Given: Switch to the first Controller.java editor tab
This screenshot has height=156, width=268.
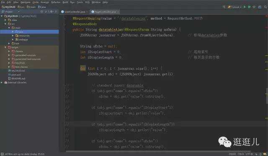Looking at the screenshot, I should point(73,12).
